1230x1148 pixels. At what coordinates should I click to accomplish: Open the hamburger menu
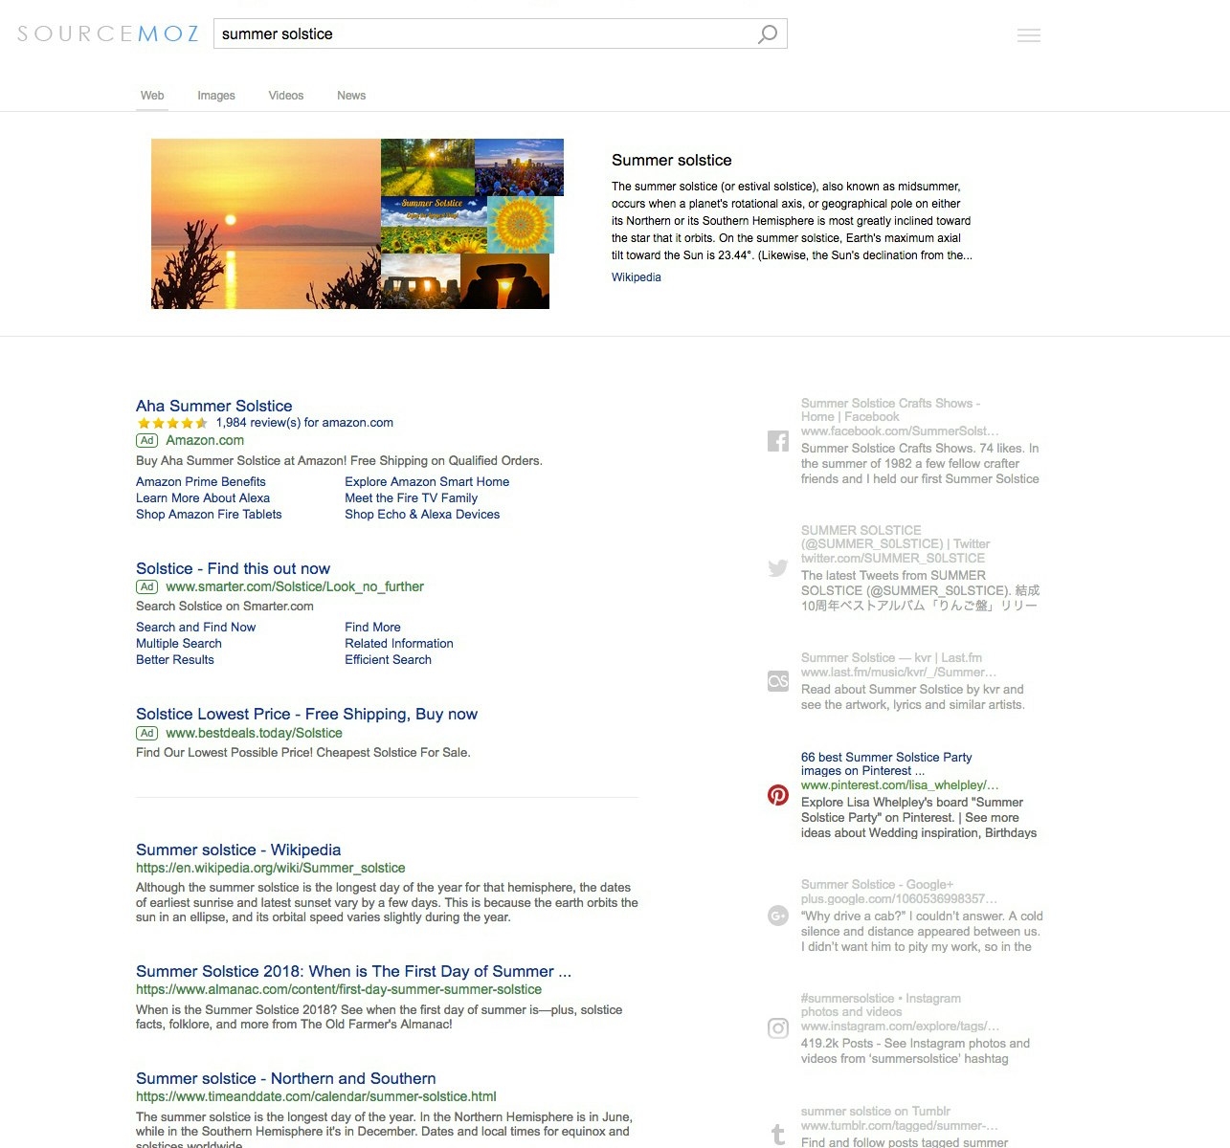pyautogui.click(x=1028, y=34)
